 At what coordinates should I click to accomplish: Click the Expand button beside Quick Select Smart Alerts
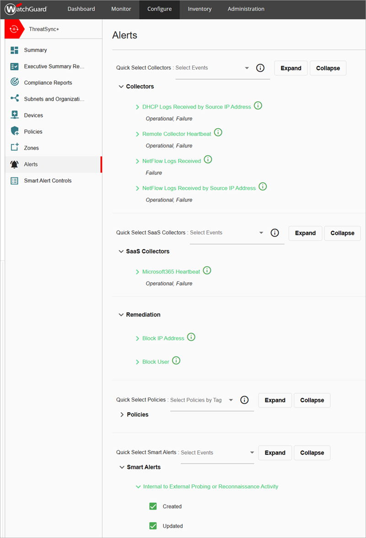point(274,452)
